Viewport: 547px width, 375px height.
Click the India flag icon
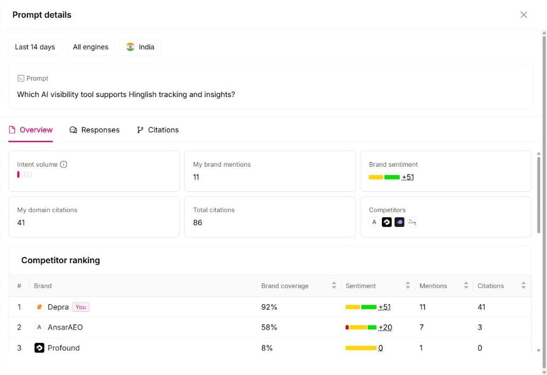[x=130, y=47]
